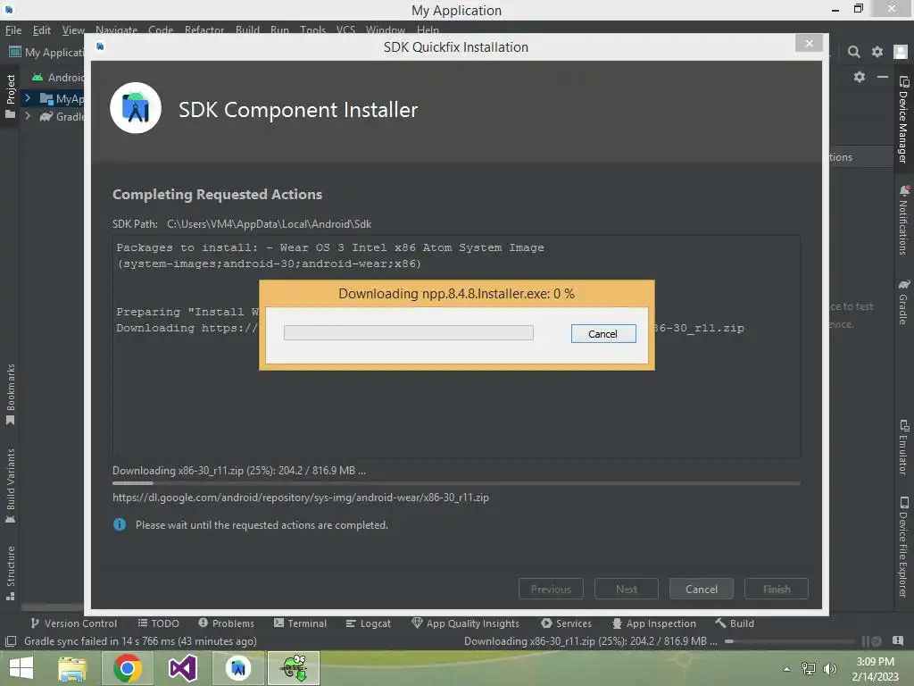Click the info icon beside Please wait message
This screenshot has height=686, width=914.
(120, 524)
